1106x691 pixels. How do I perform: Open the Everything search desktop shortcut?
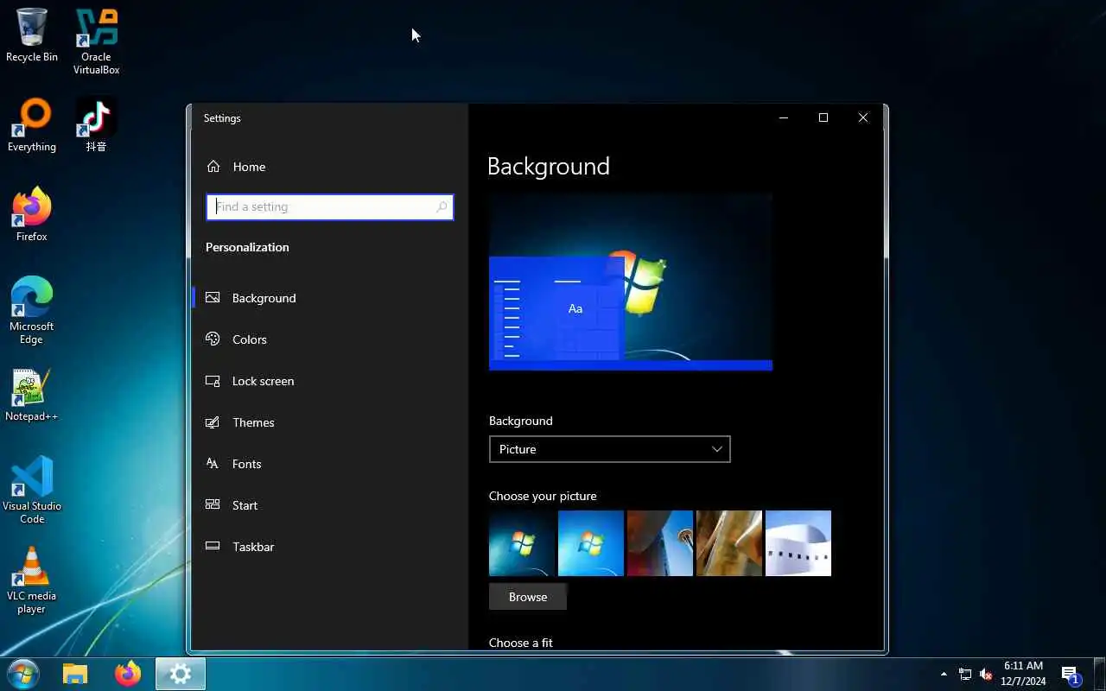(32, 125)
